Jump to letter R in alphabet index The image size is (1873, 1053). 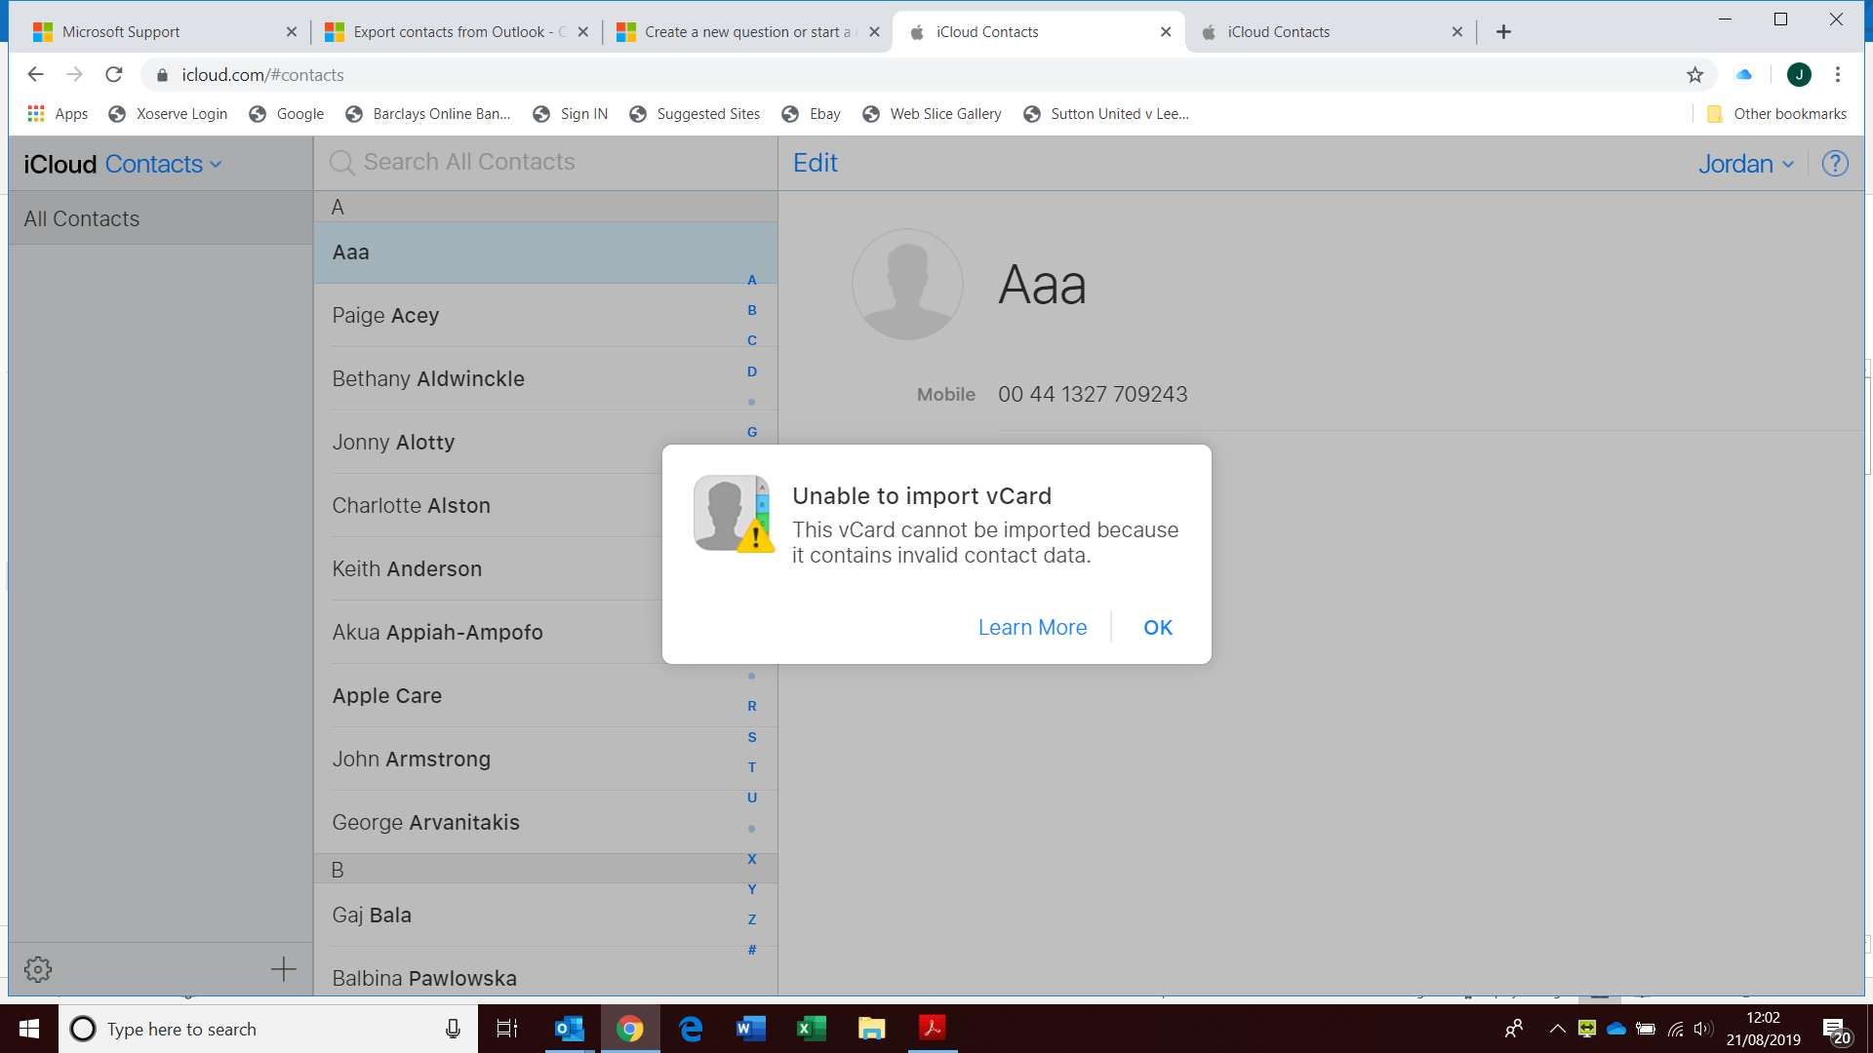(x=751, y=706)
